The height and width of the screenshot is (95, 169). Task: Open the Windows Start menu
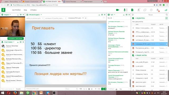3,93
